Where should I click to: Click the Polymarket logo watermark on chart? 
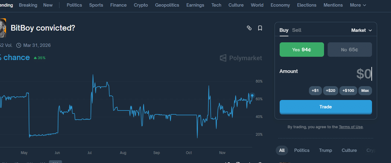[x=241, y=58]
